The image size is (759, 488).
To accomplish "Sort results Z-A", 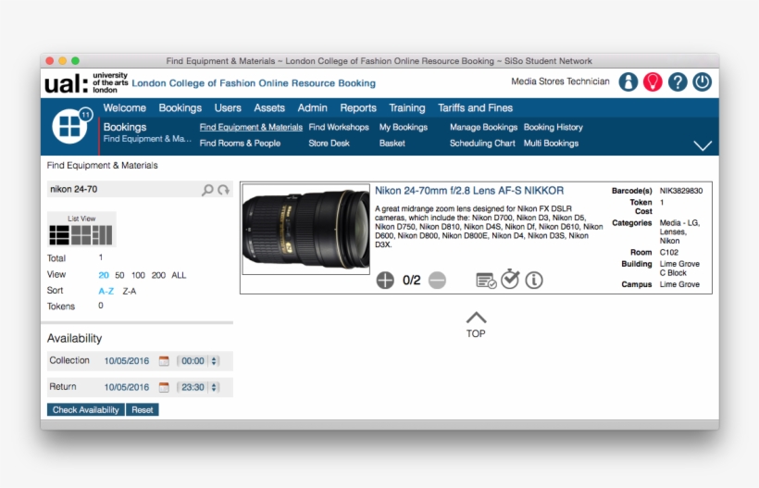I will point(130,291).
